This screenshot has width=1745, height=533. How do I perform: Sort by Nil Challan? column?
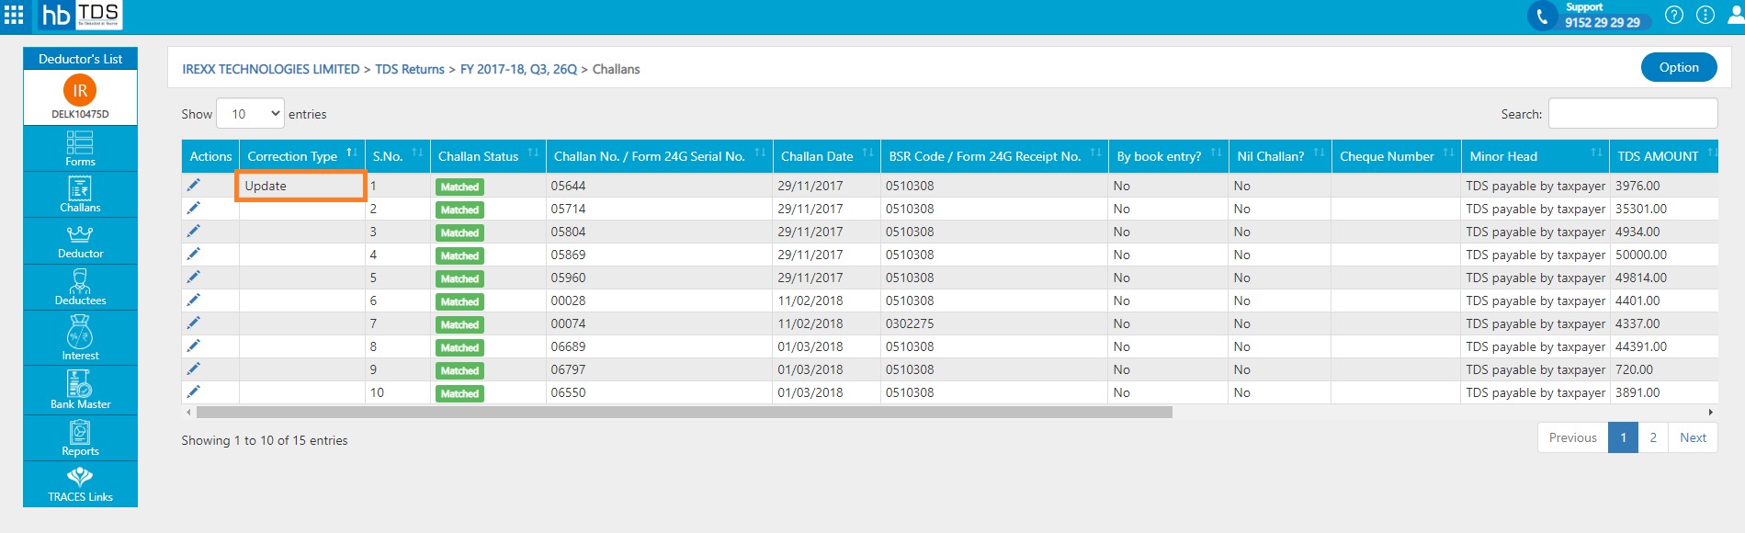click(1280, 156)
